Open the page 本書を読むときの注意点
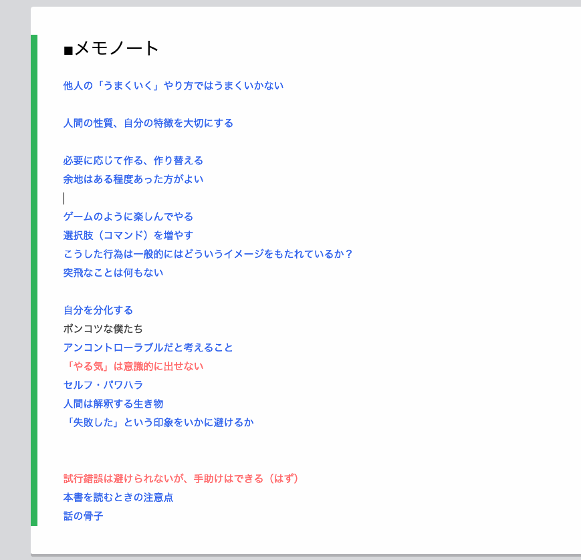 pos(118,497)
